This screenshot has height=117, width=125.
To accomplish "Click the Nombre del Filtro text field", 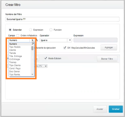I will tap(62, 19).
